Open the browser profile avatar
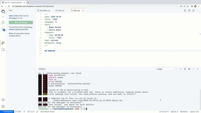Viewport: 201px width, 113px height. pyautogui.click(x=195, y=6)
